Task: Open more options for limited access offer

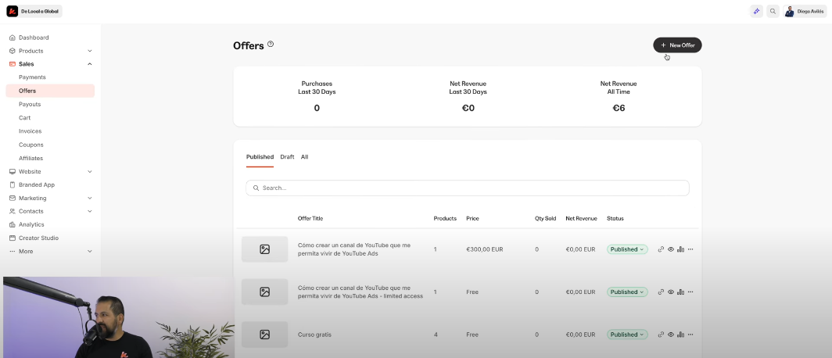Action: (690, 292)
